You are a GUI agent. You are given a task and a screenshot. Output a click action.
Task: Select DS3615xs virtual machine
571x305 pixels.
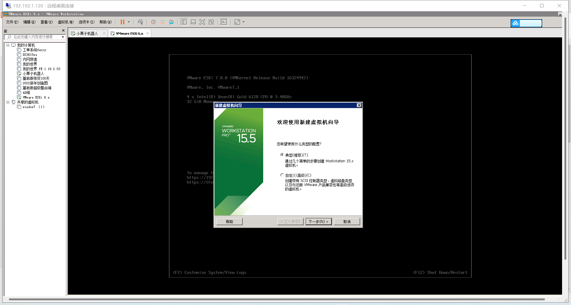[x=30, y=55]
